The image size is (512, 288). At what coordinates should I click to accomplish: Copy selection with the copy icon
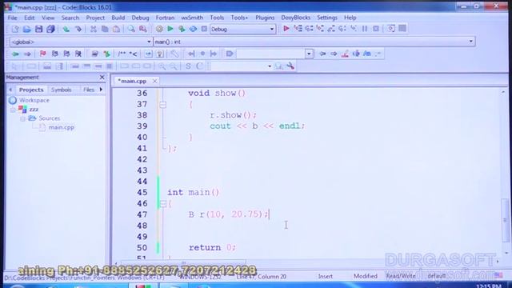(105, 29)
